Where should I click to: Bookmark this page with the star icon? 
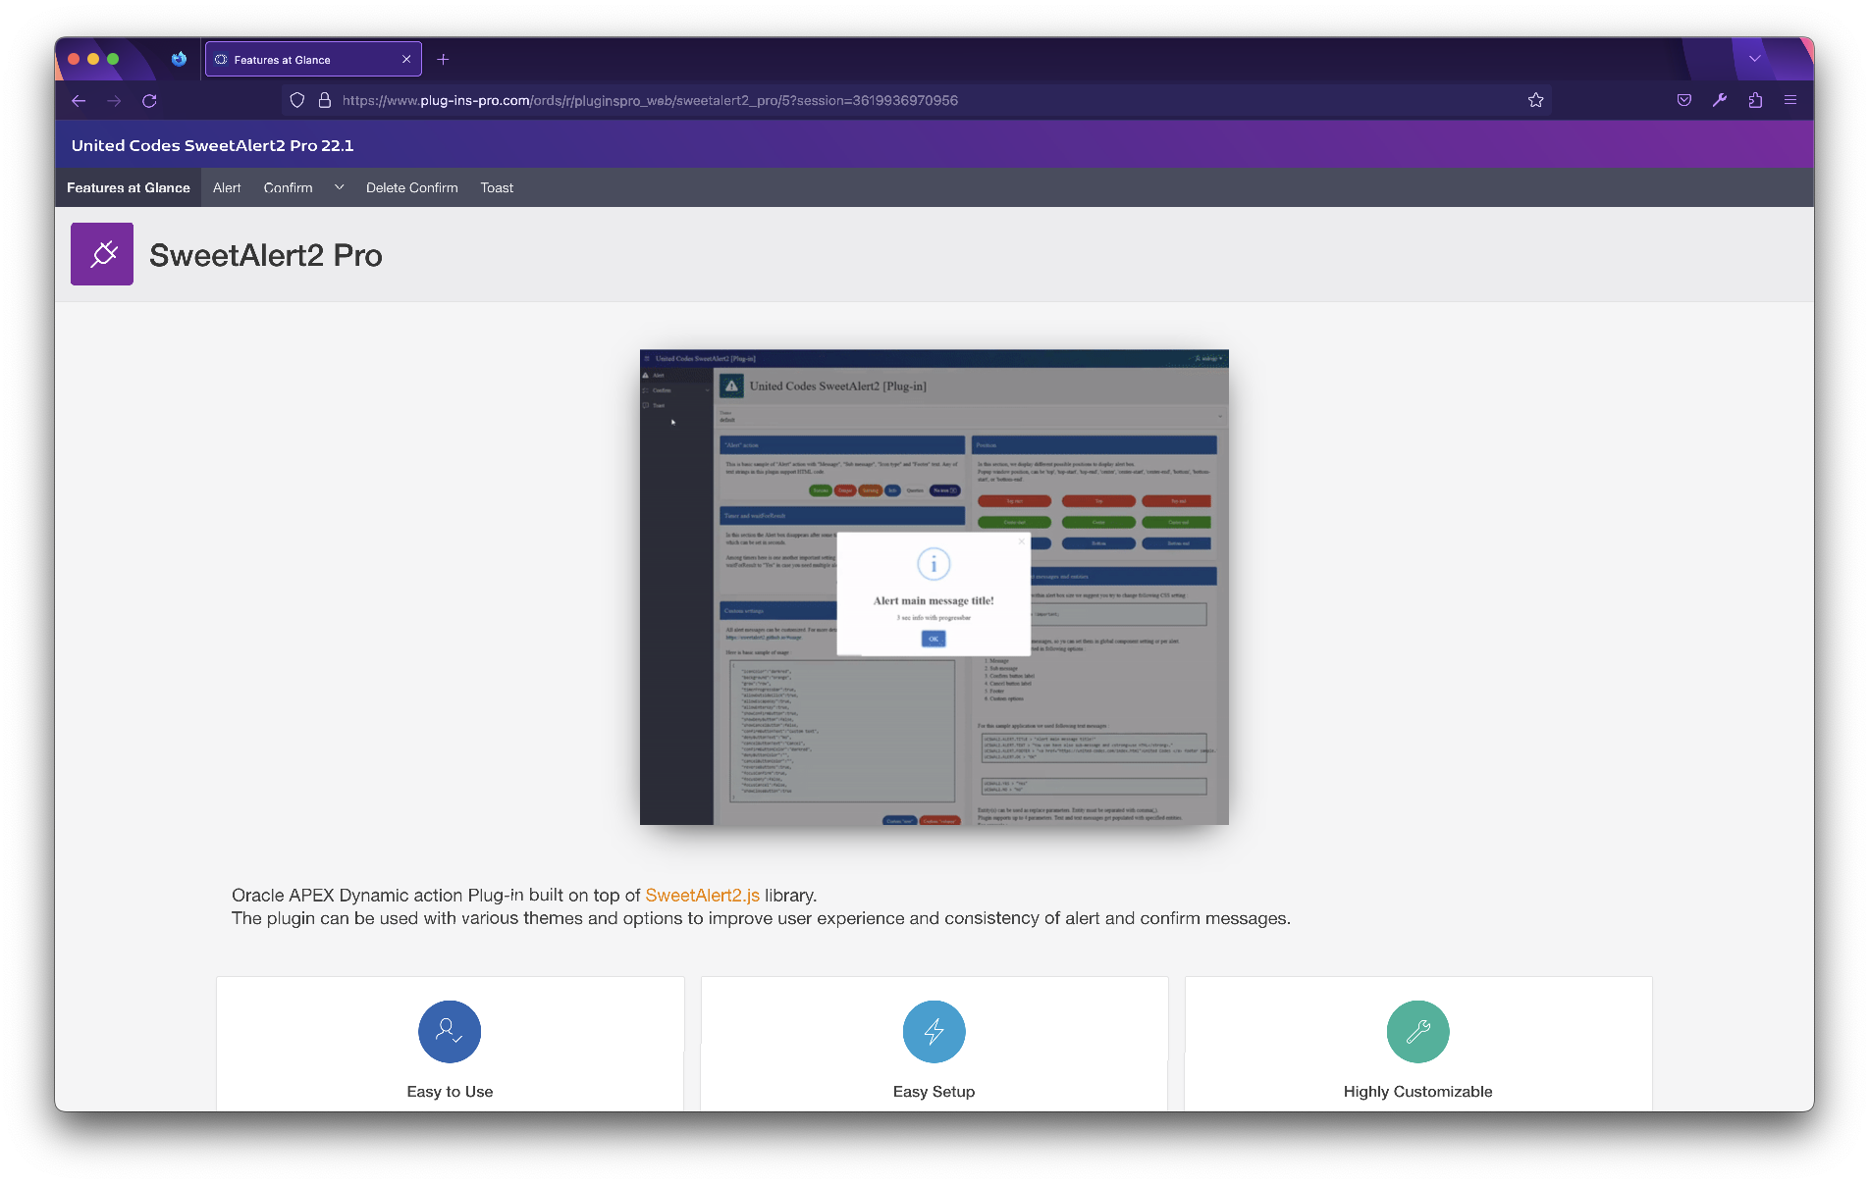tap(1536, 100)
